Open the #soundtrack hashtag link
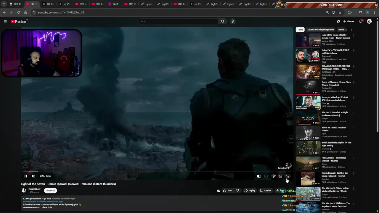This screenshot has height=213, width=379. pos(53,202)
